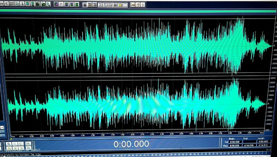Click the empty Sel End time field
The width and height of the screenshot is (277, 157).
click(250, 142)
